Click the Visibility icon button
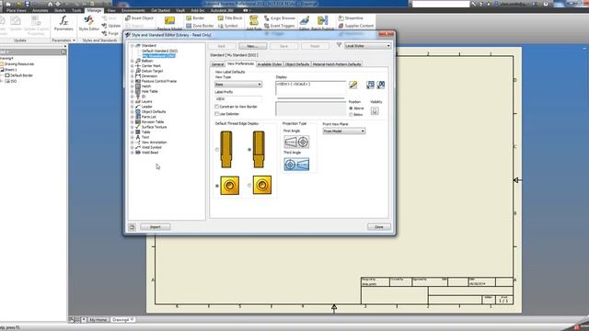Image resolution: width=589 pixels, height=331 pixels. coord(375,110)
